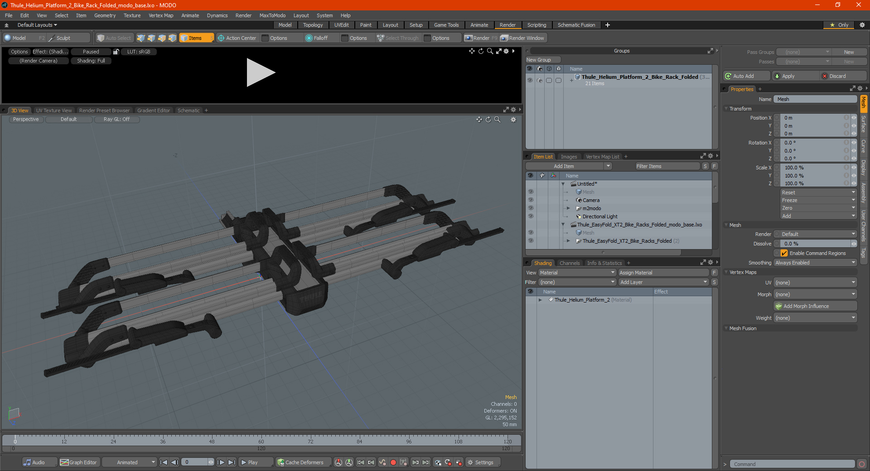Go to last frame
870x471 pixels.
(232, 462)
